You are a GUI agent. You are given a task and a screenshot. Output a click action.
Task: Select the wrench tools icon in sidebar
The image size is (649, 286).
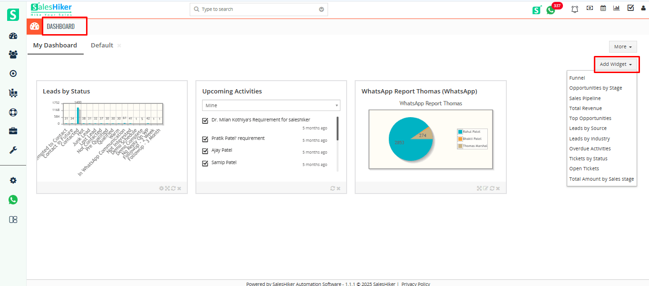(12, 150)
